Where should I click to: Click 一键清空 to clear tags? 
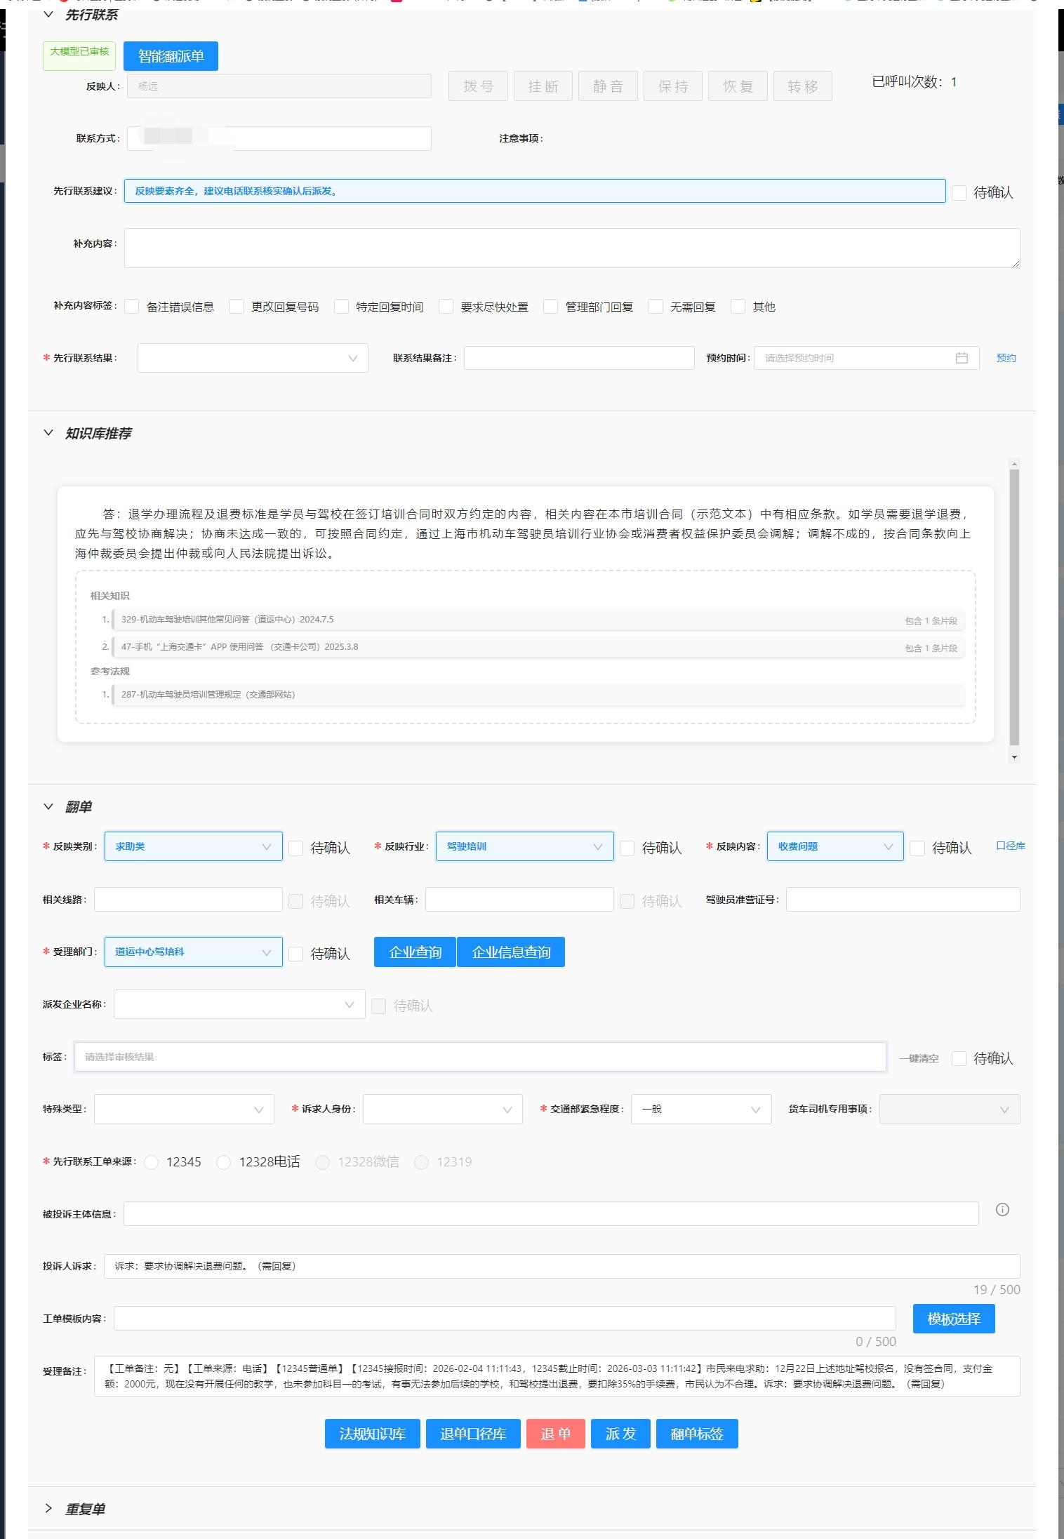click(x=918, y=1058)
